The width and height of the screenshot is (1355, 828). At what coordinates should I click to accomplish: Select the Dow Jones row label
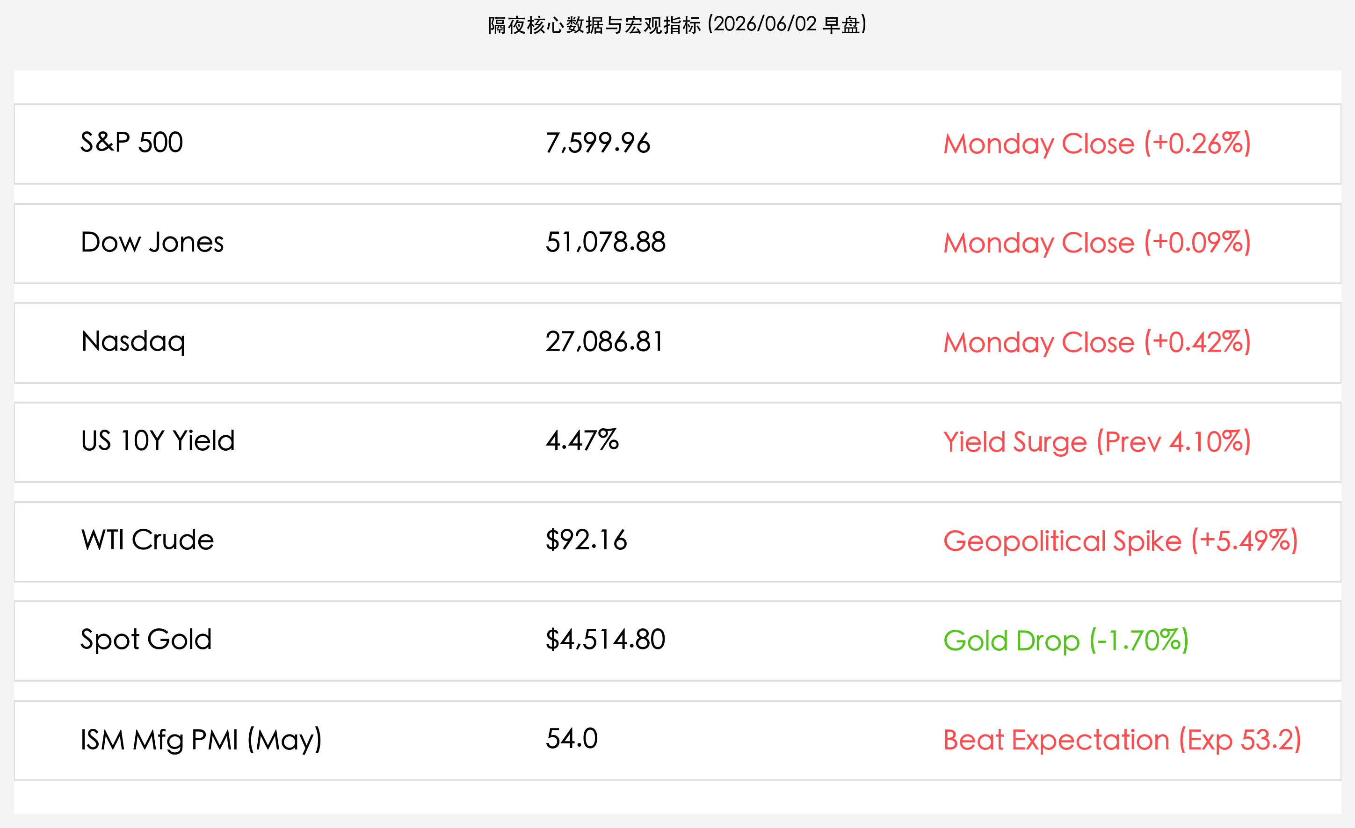coord(152,243)
